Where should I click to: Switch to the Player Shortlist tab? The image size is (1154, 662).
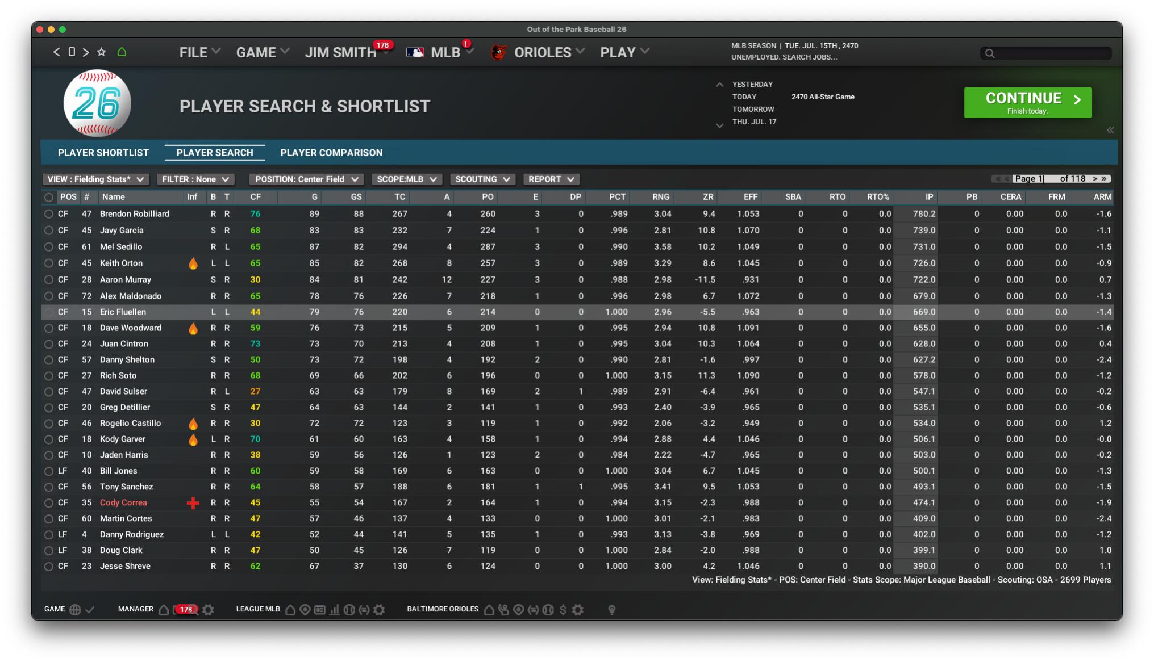tap(103, 153)
